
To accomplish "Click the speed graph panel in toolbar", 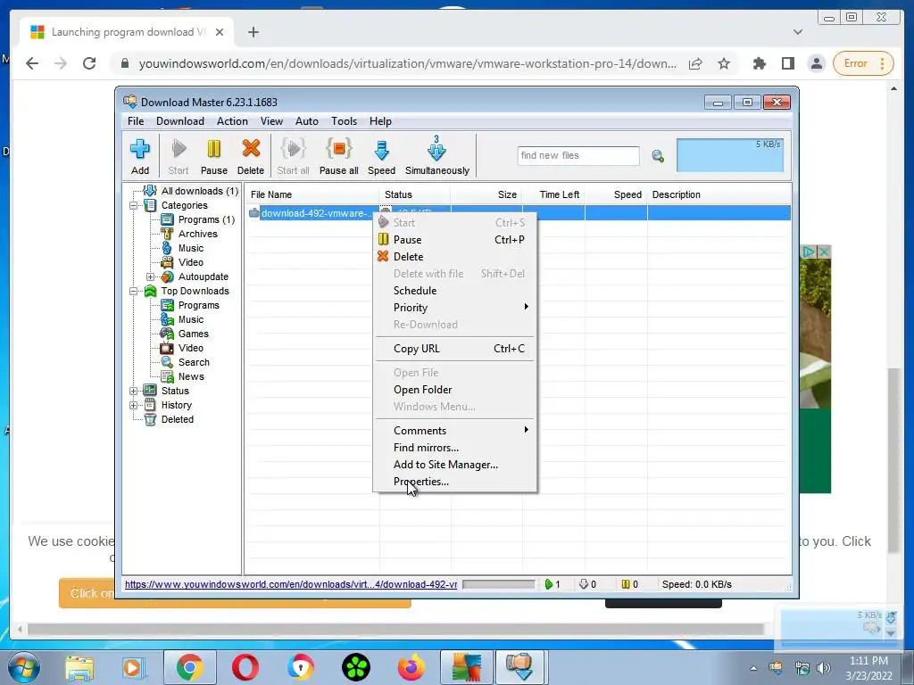I will point(730,155).
